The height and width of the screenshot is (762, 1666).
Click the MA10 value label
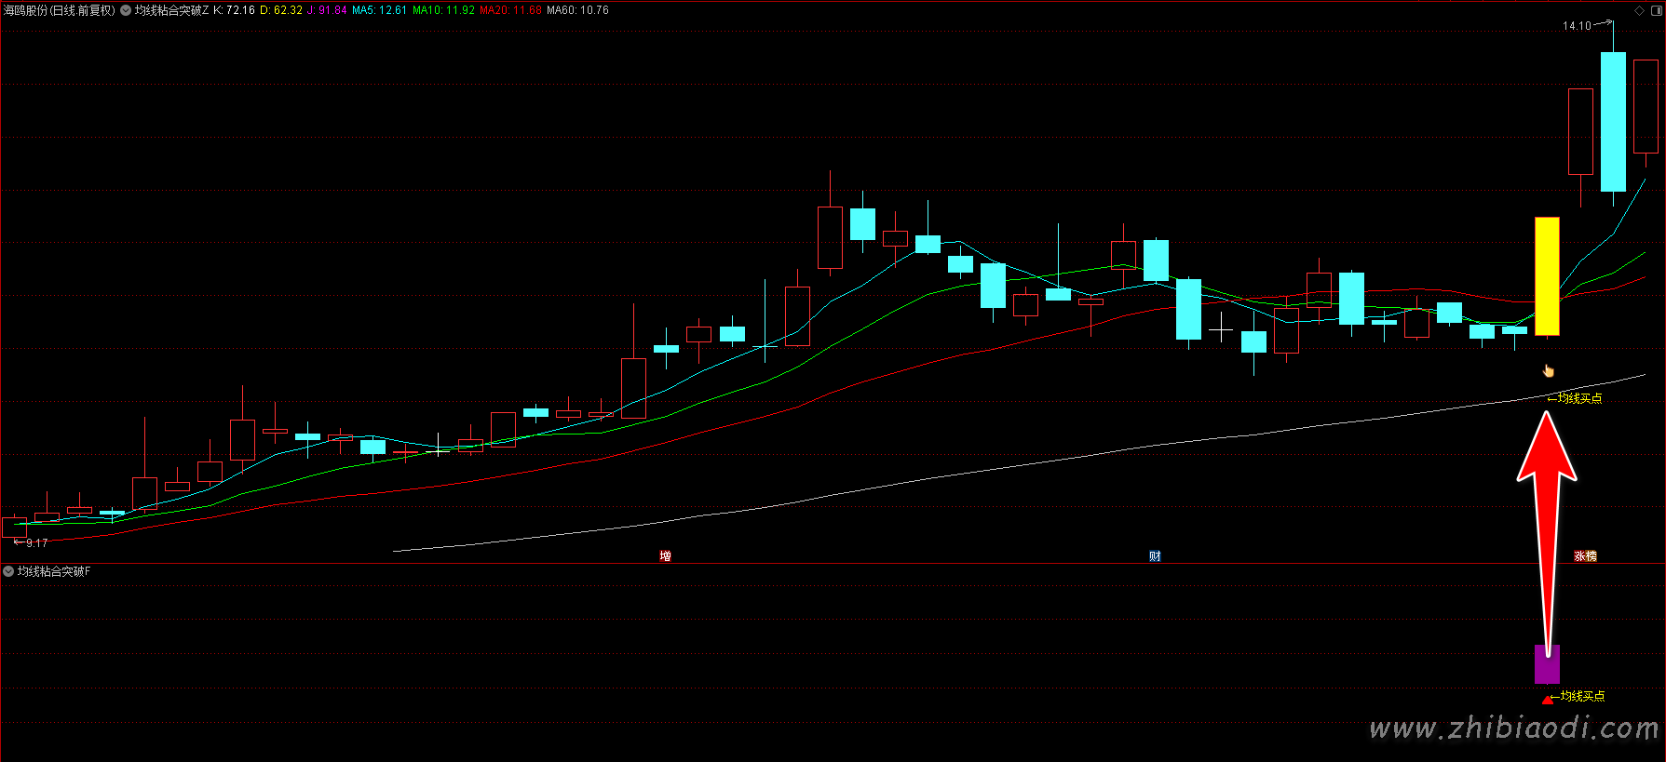tap(443, 10)
